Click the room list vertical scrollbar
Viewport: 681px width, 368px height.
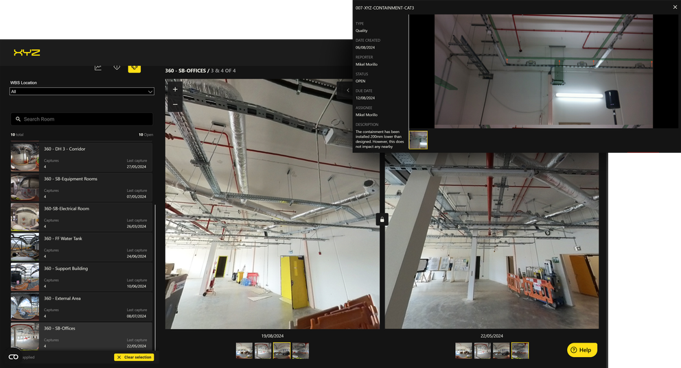(x=154, y=276)
